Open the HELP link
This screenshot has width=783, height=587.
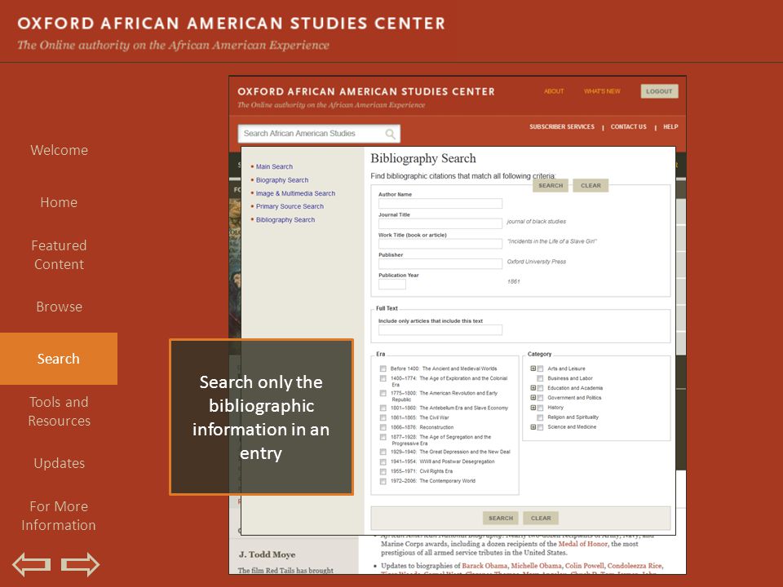[670, 127]
